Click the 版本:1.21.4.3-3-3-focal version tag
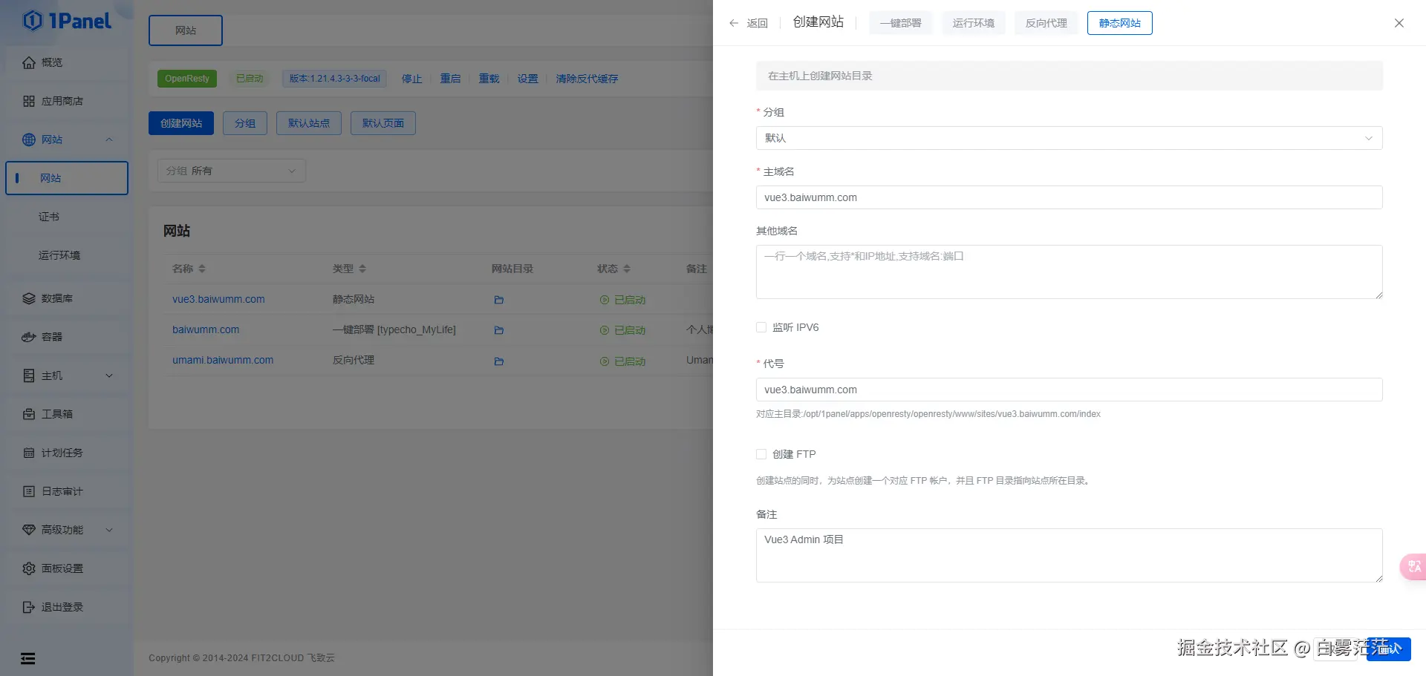1426x676 pixels. click(334, 79)
